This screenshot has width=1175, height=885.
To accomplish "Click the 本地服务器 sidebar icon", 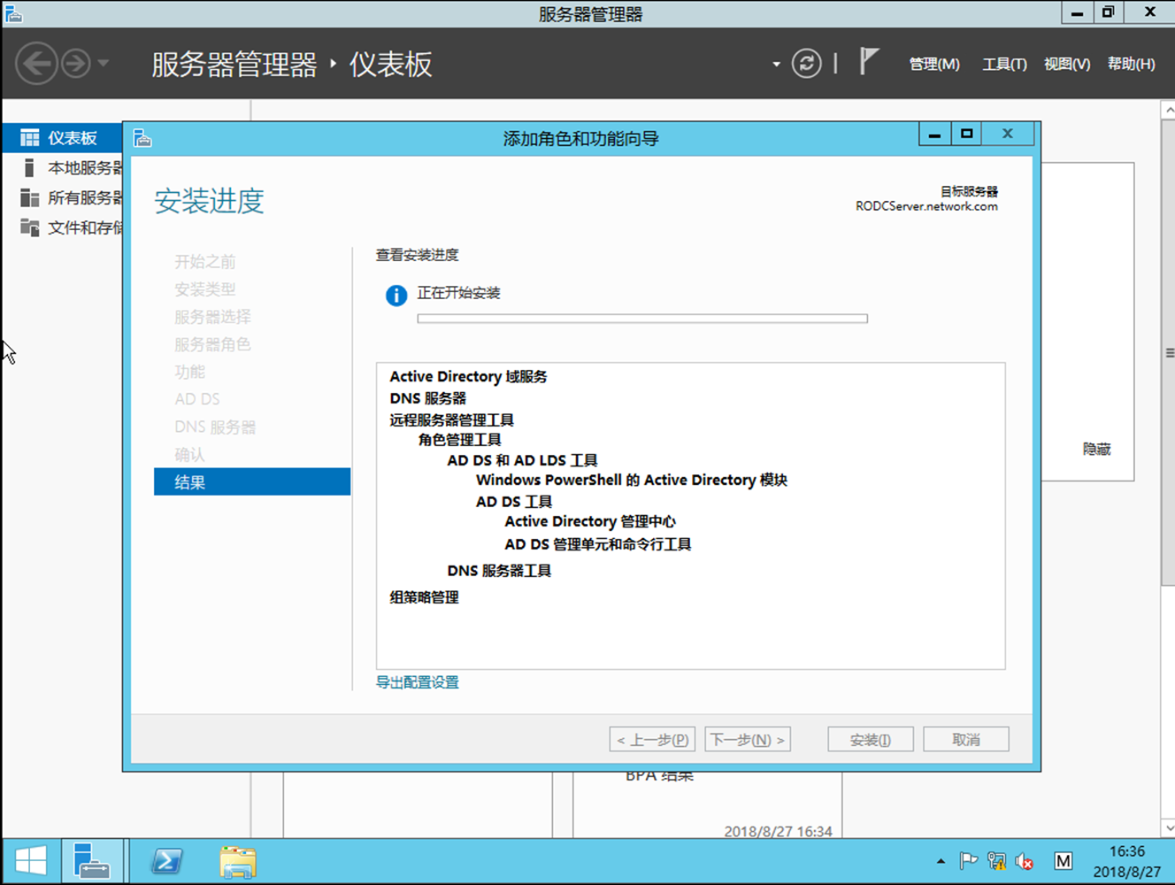I will (29, 168).
